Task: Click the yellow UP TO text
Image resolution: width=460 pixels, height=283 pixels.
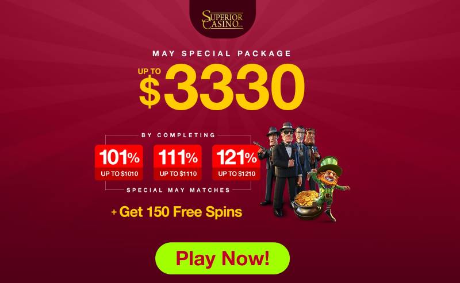Action: pyautogui.click(x=149, y=72)
